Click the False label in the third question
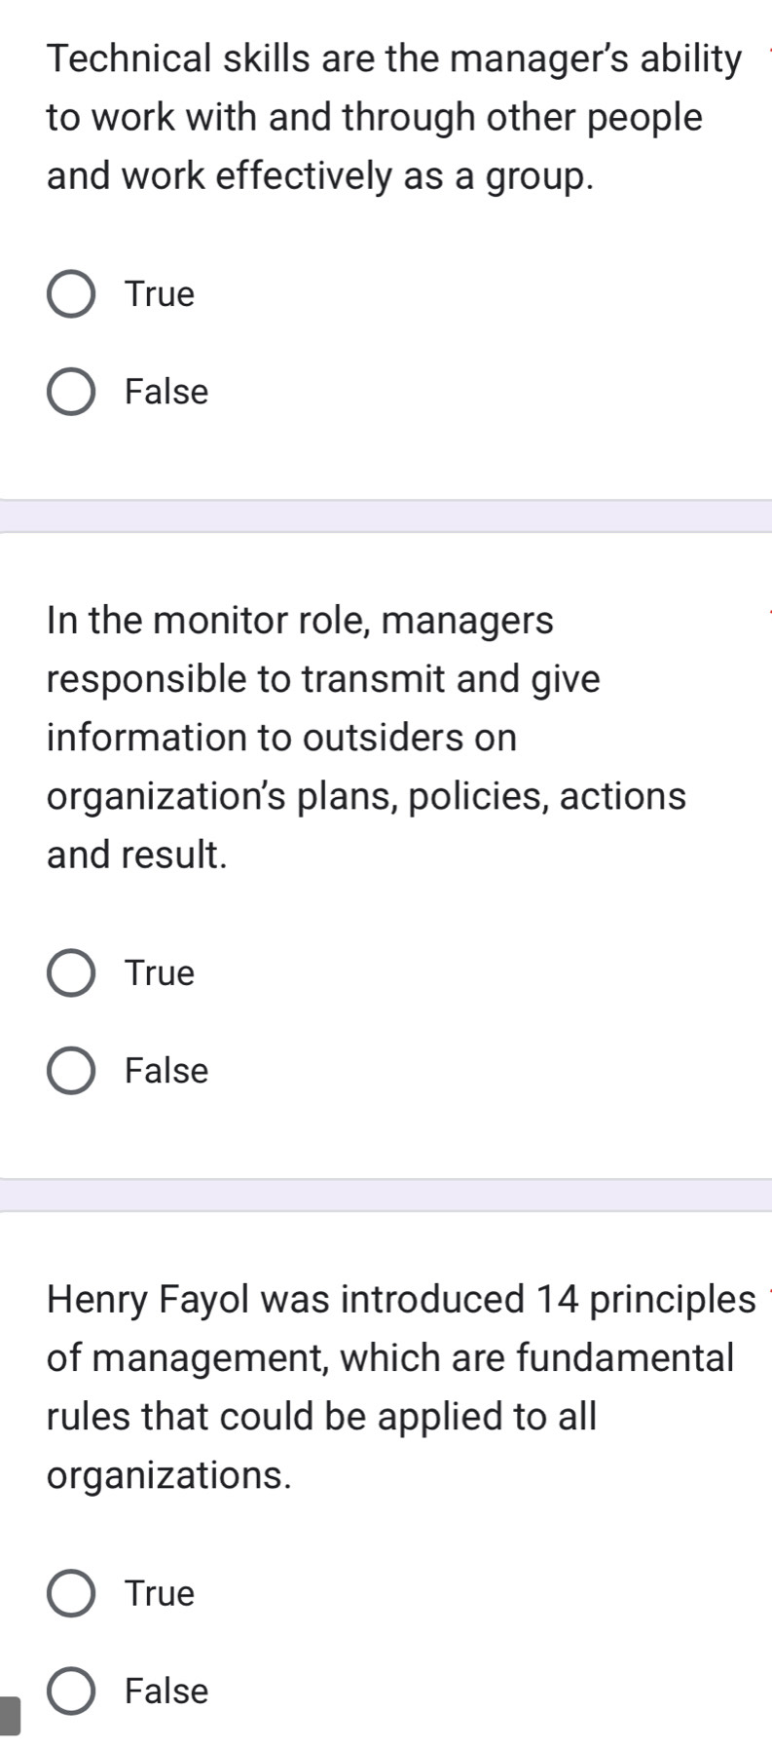This screenshot has height=1750, width=772. (x=165, y=1693)
